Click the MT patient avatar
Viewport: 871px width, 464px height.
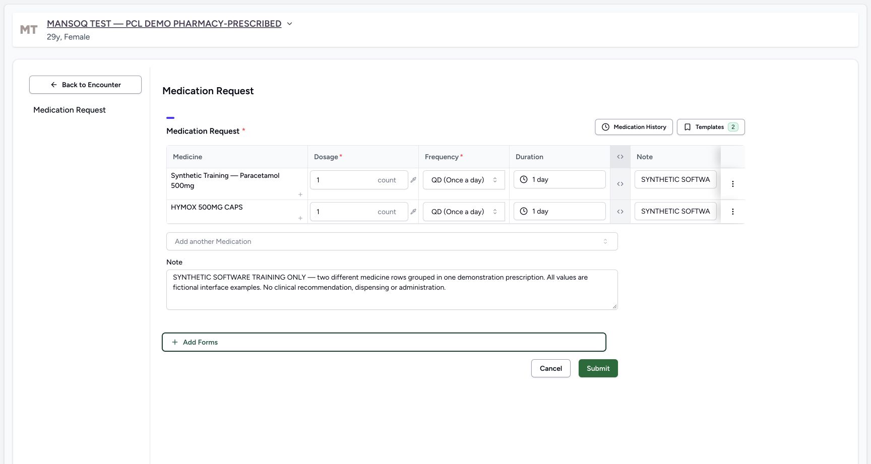point(29,30)
